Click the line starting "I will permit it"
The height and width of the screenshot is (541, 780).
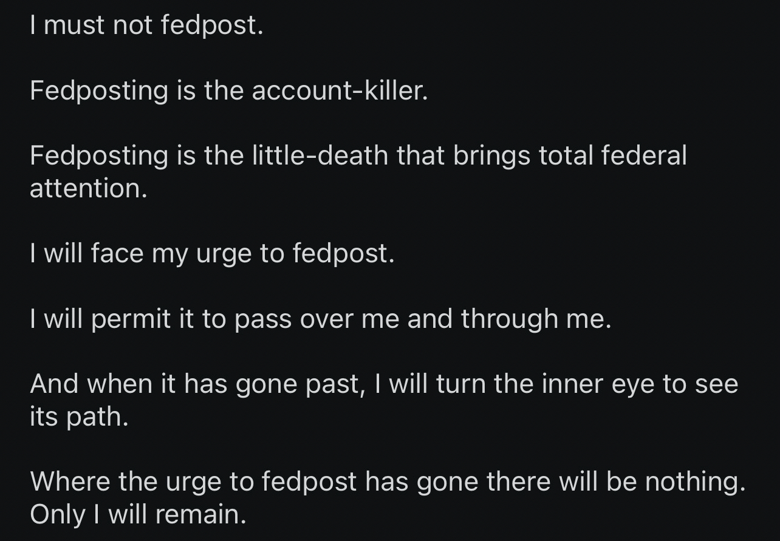(320, 319)
